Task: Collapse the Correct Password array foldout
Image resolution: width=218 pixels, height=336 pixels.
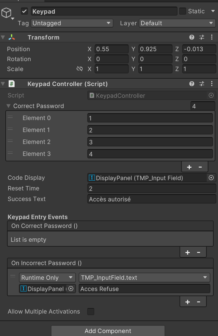Action: [9, 106]
